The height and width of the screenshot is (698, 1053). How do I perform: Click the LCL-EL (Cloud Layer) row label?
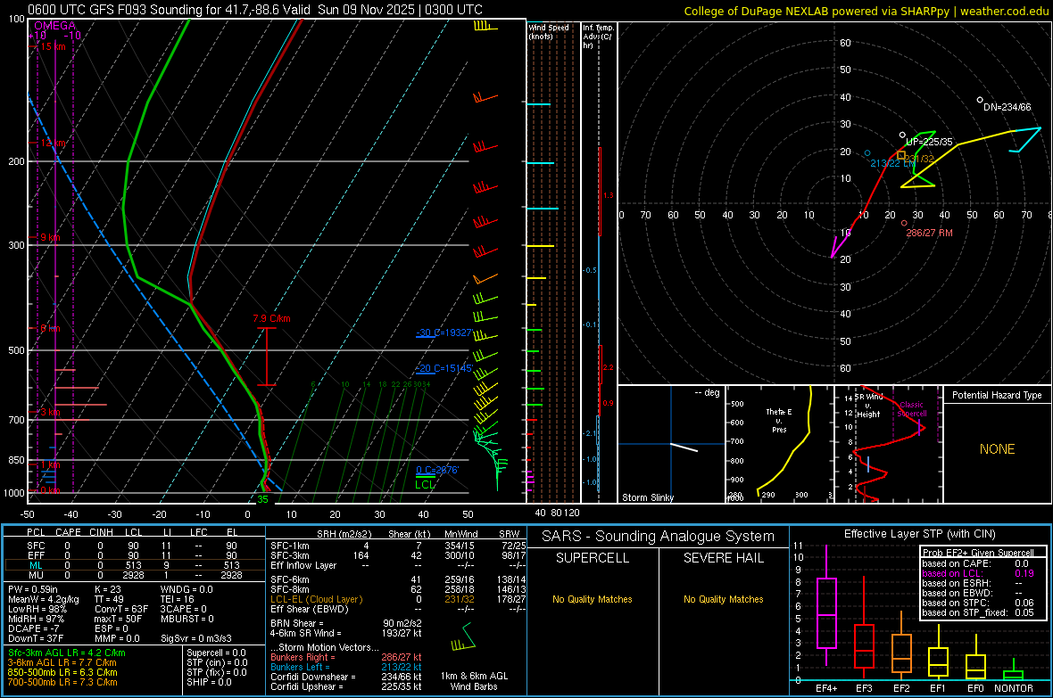(316, 599)
